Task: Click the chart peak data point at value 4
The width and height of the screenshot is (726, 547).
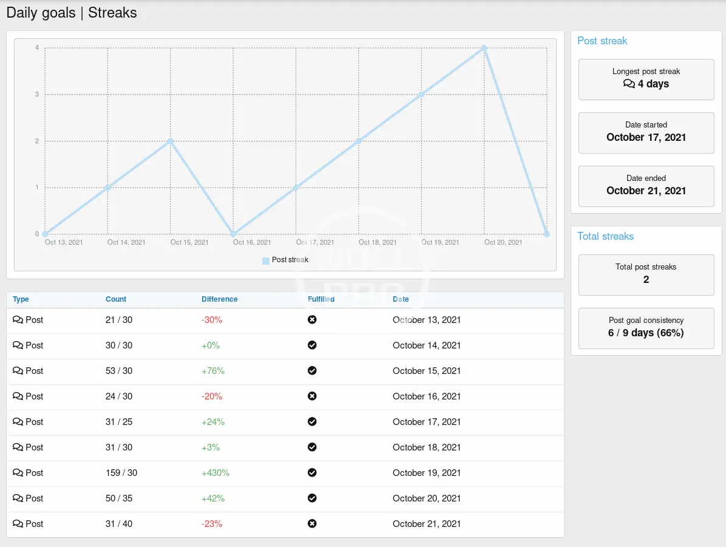Action: pos(484,48)
